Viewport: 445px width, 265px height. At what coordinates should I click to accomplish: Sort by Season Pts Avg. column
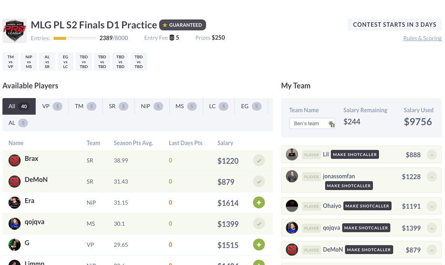[133, 143]
